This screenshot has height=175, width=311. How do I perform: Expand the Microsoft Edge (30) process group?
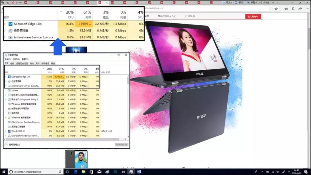(x=5, y=77)
